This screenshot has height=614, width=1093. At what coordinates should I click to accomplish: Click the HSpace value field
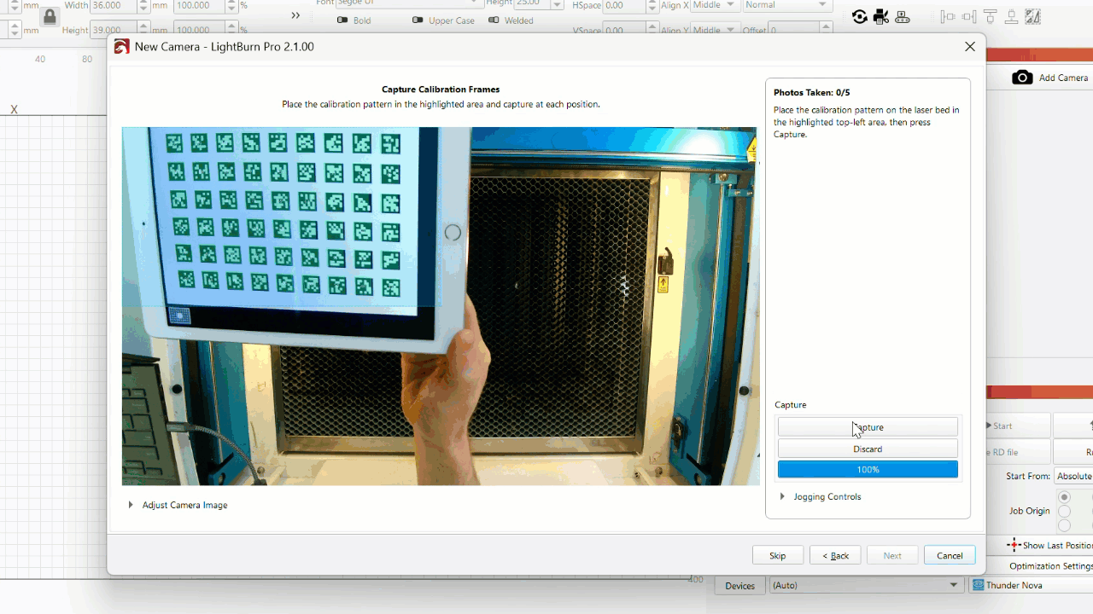click(625, 5)
